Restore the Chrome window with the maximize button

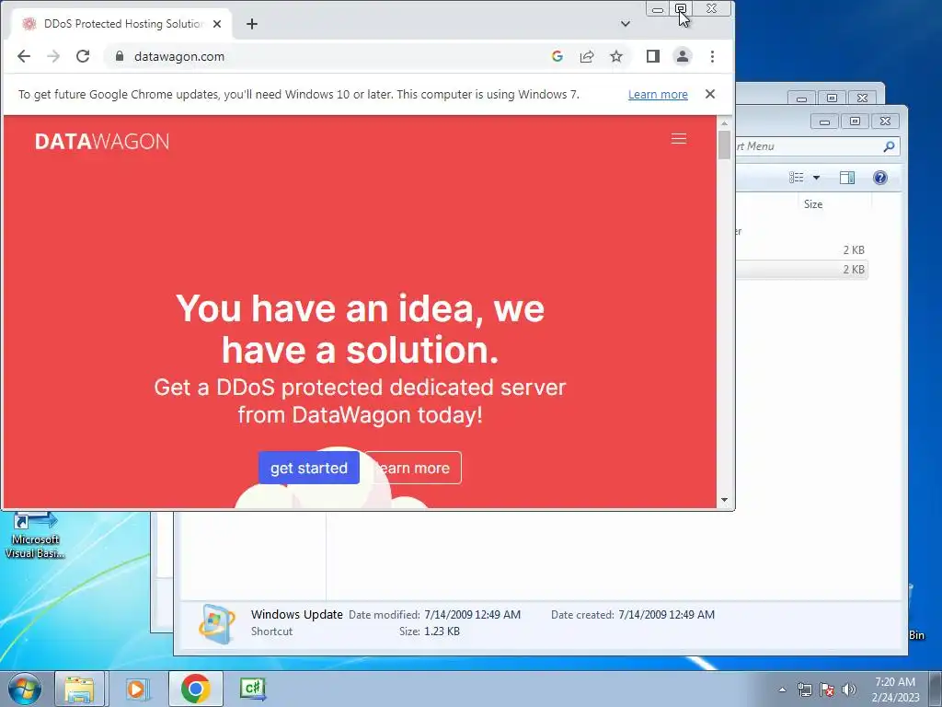click(x=681, y=9)
